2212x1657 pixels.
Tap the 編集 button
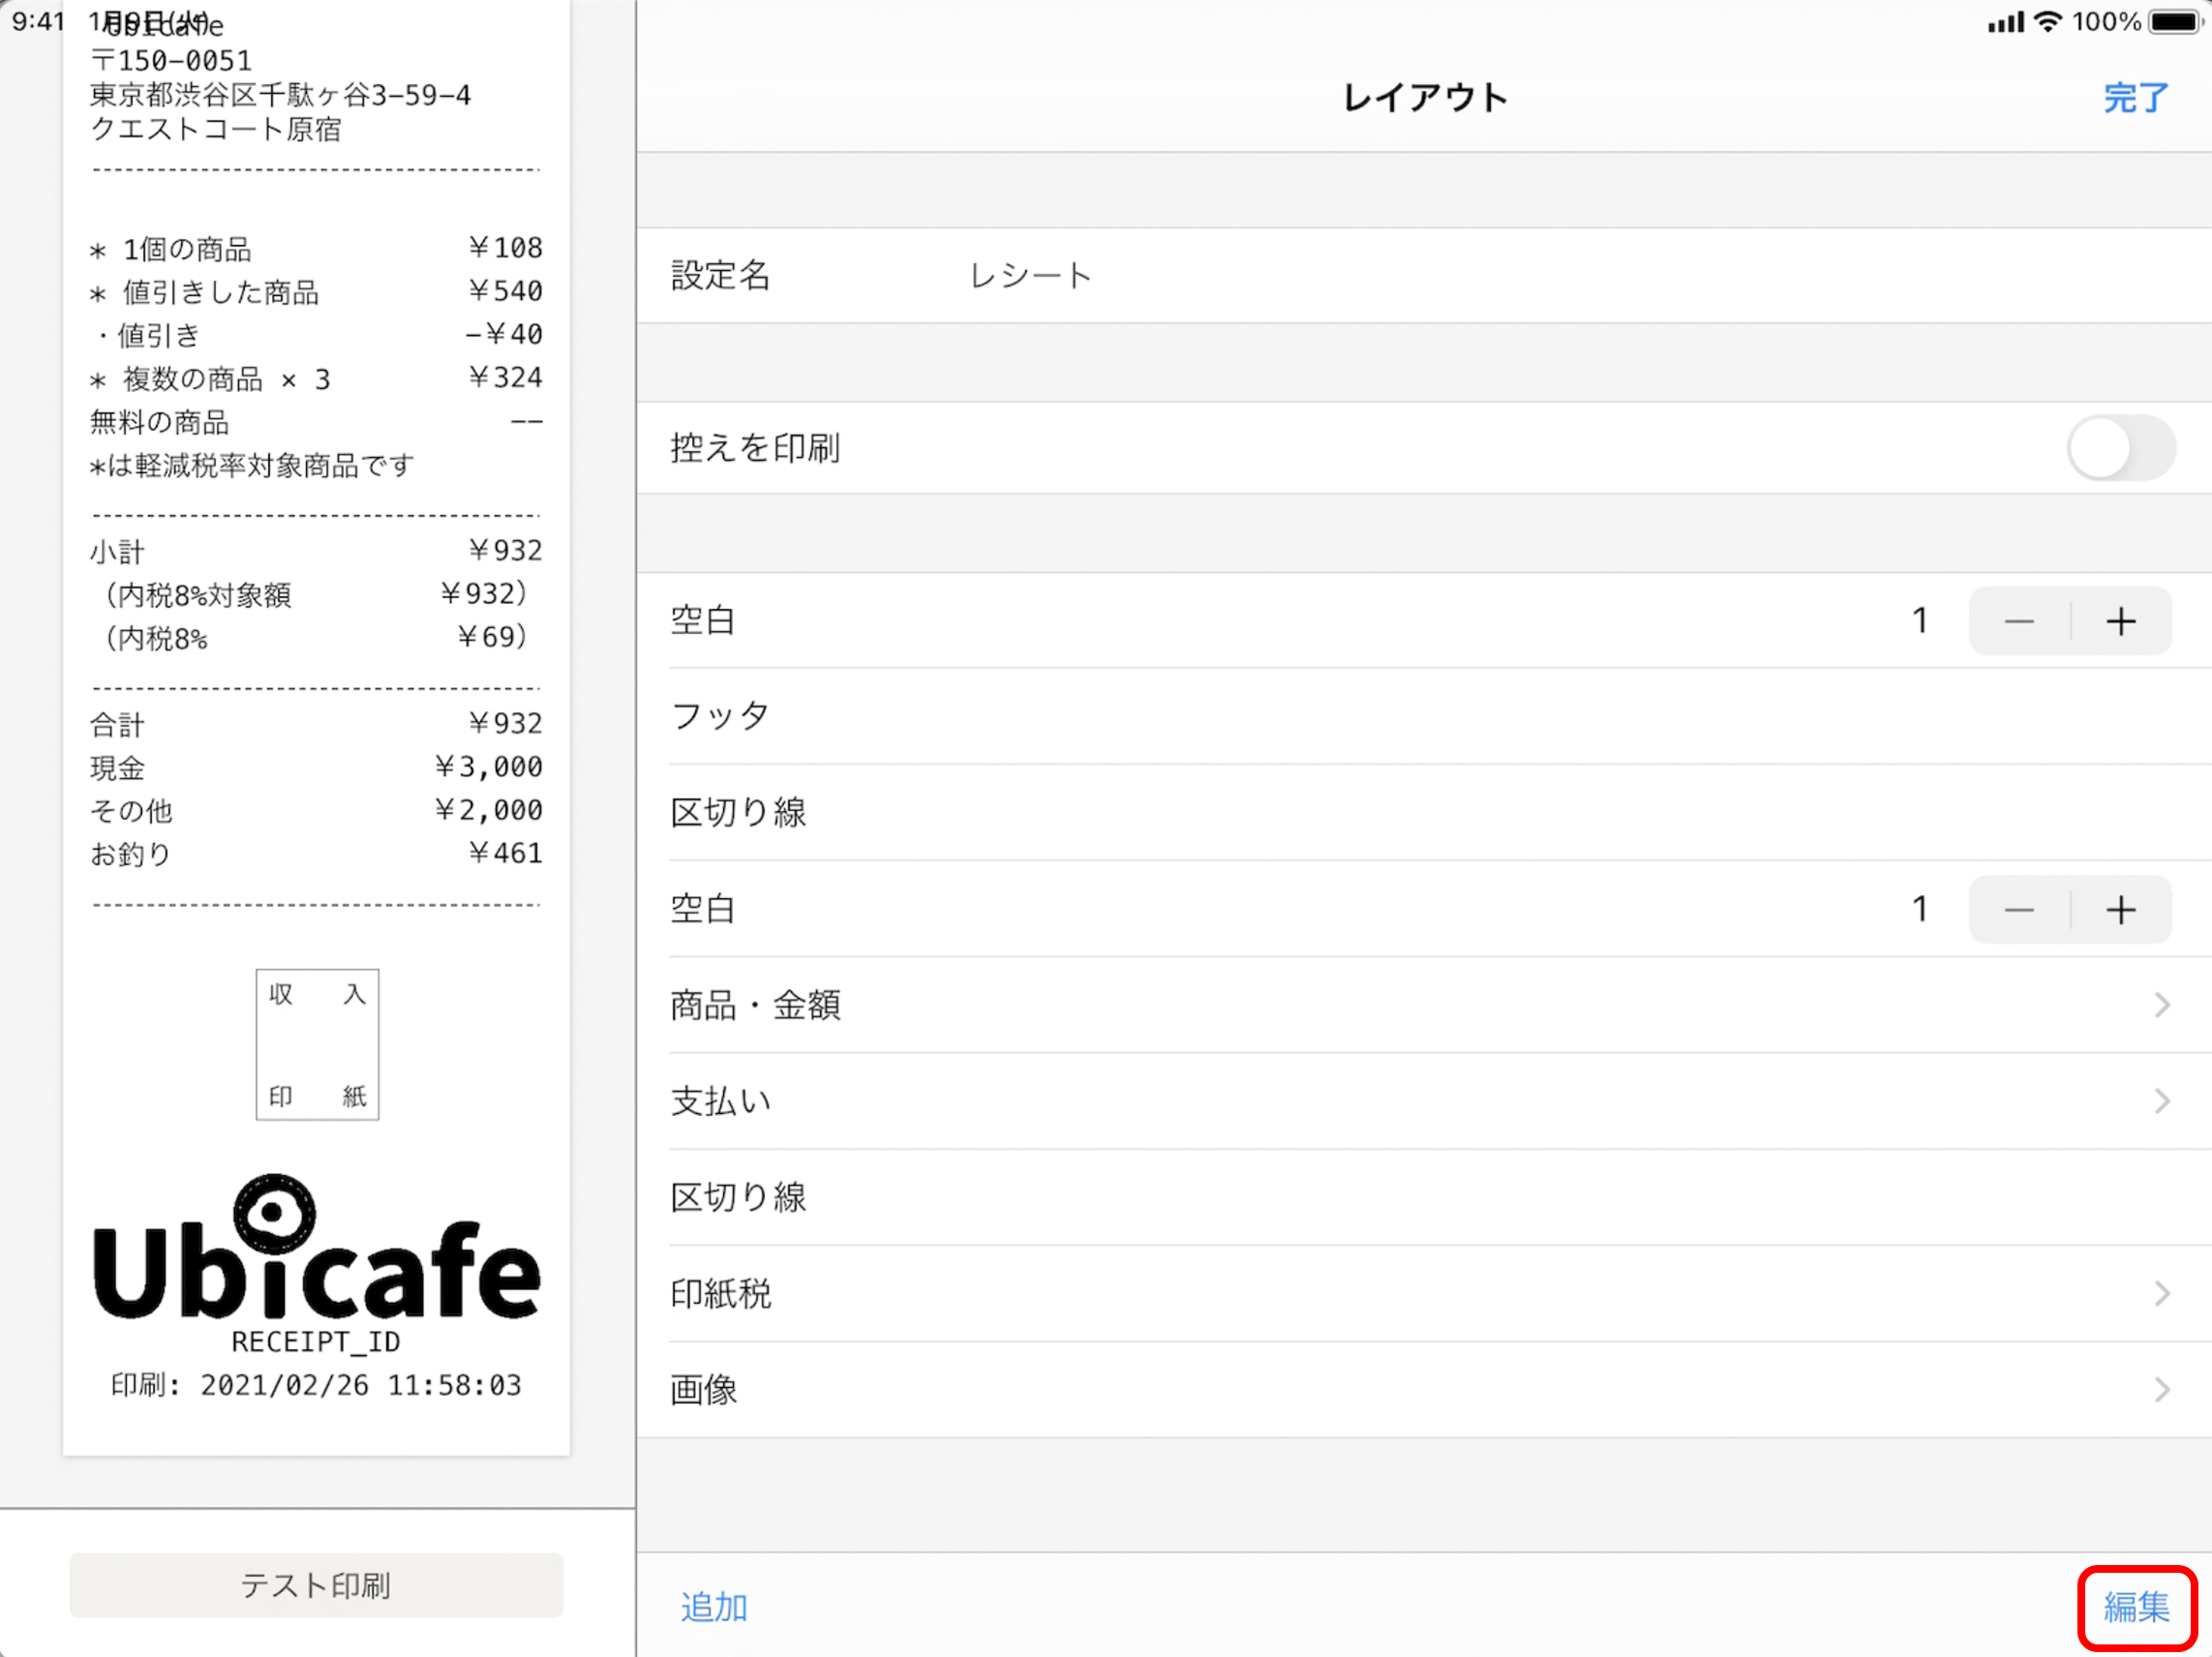click(2136, 1606)
